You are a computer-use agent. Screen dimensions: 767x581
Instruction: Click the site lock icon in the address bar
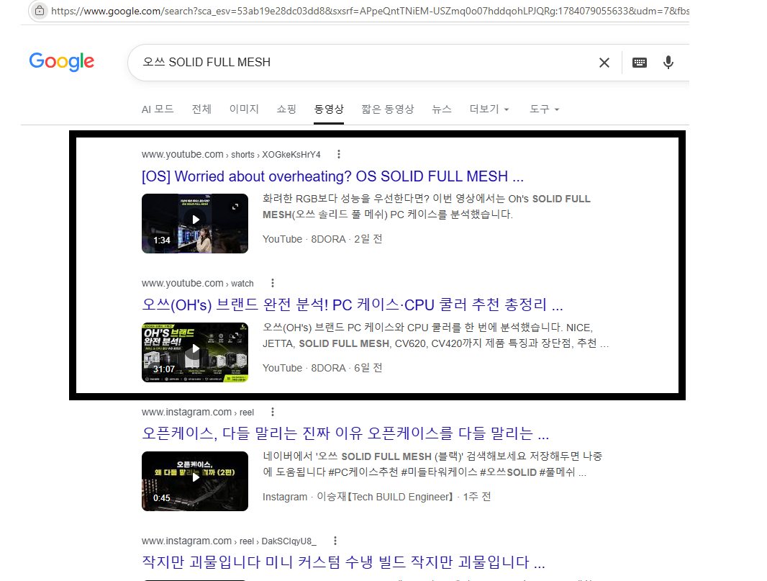pyautogui.click(x=40, y=11)
